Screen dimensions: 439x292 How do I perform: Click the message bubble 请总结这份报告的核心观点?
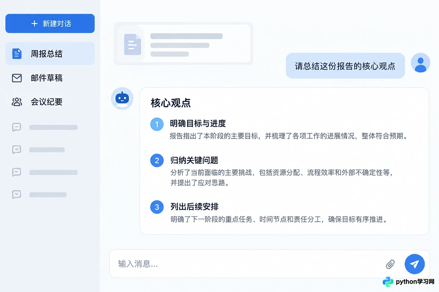coord(345,66)
